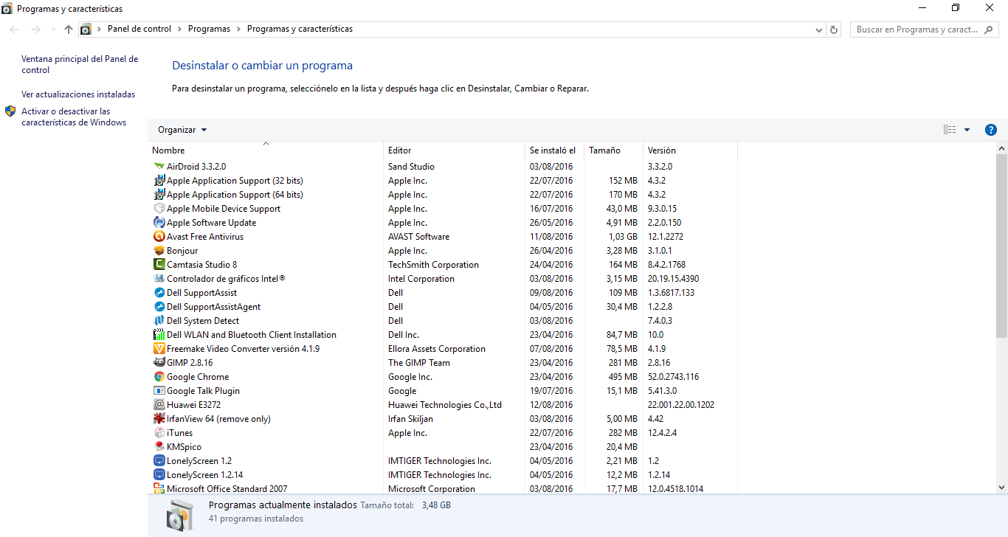
Task: Select the Dell SupportAssist icon
Action: (x=159, y=293)
